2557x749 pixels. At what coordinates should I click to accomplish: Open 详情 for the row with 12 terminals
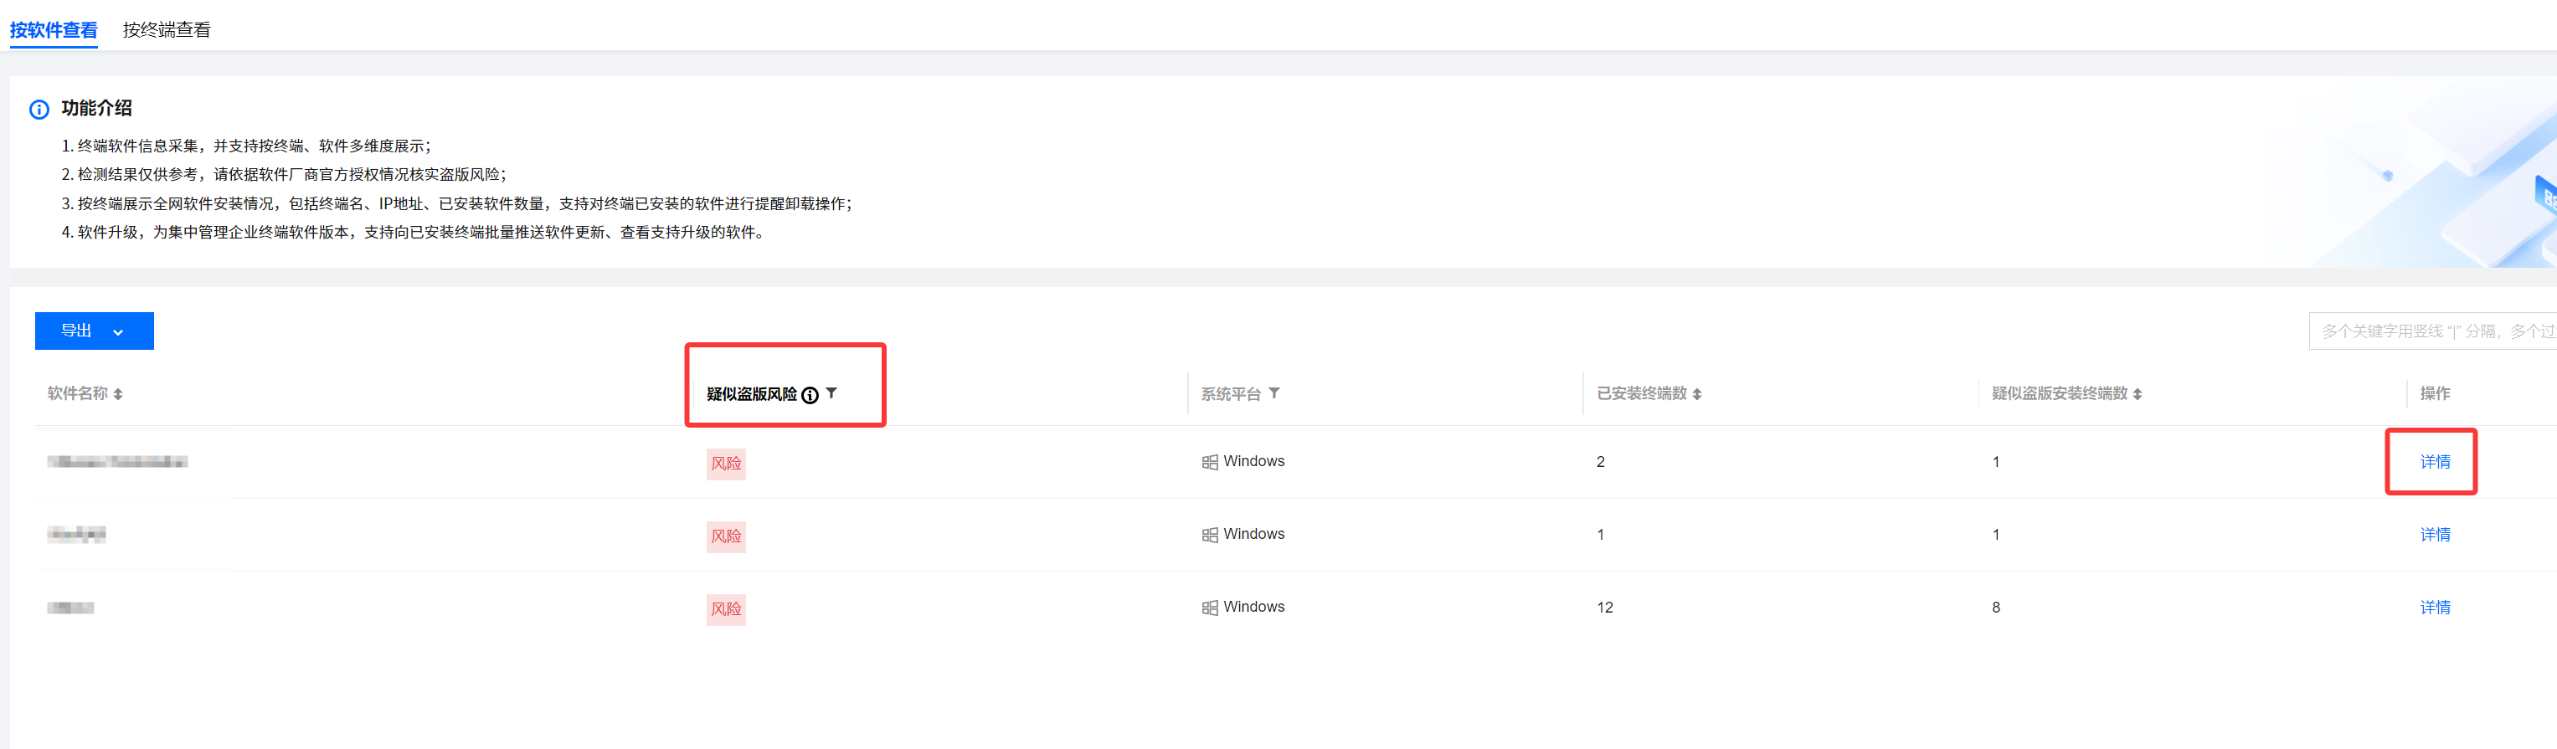pyautogui.click(x=2434, y=607)
